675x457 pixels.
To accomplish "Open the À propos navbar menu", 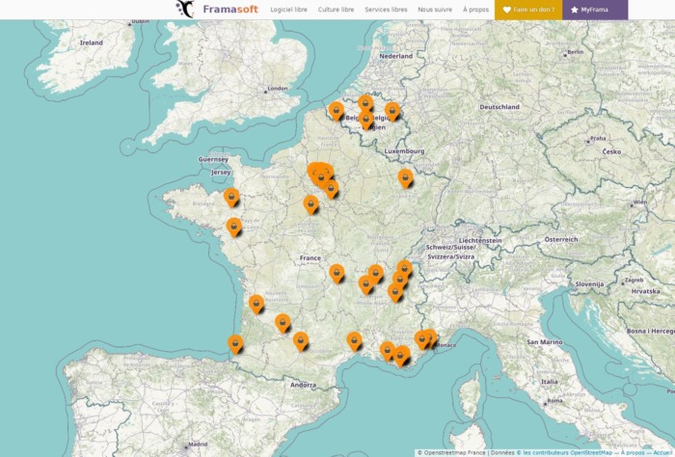I will point(475,10).
